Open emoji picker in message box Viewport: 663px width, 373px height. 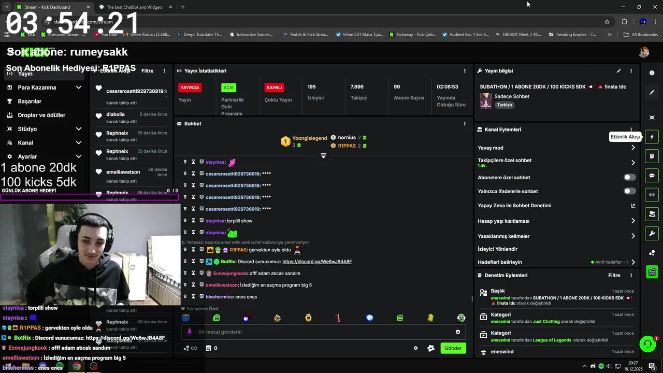coord(457,332)
